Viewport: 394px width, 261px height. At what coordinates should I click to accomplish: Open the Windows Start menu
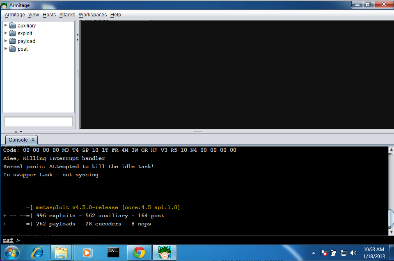pyautogui.click(x=11, y=253)
